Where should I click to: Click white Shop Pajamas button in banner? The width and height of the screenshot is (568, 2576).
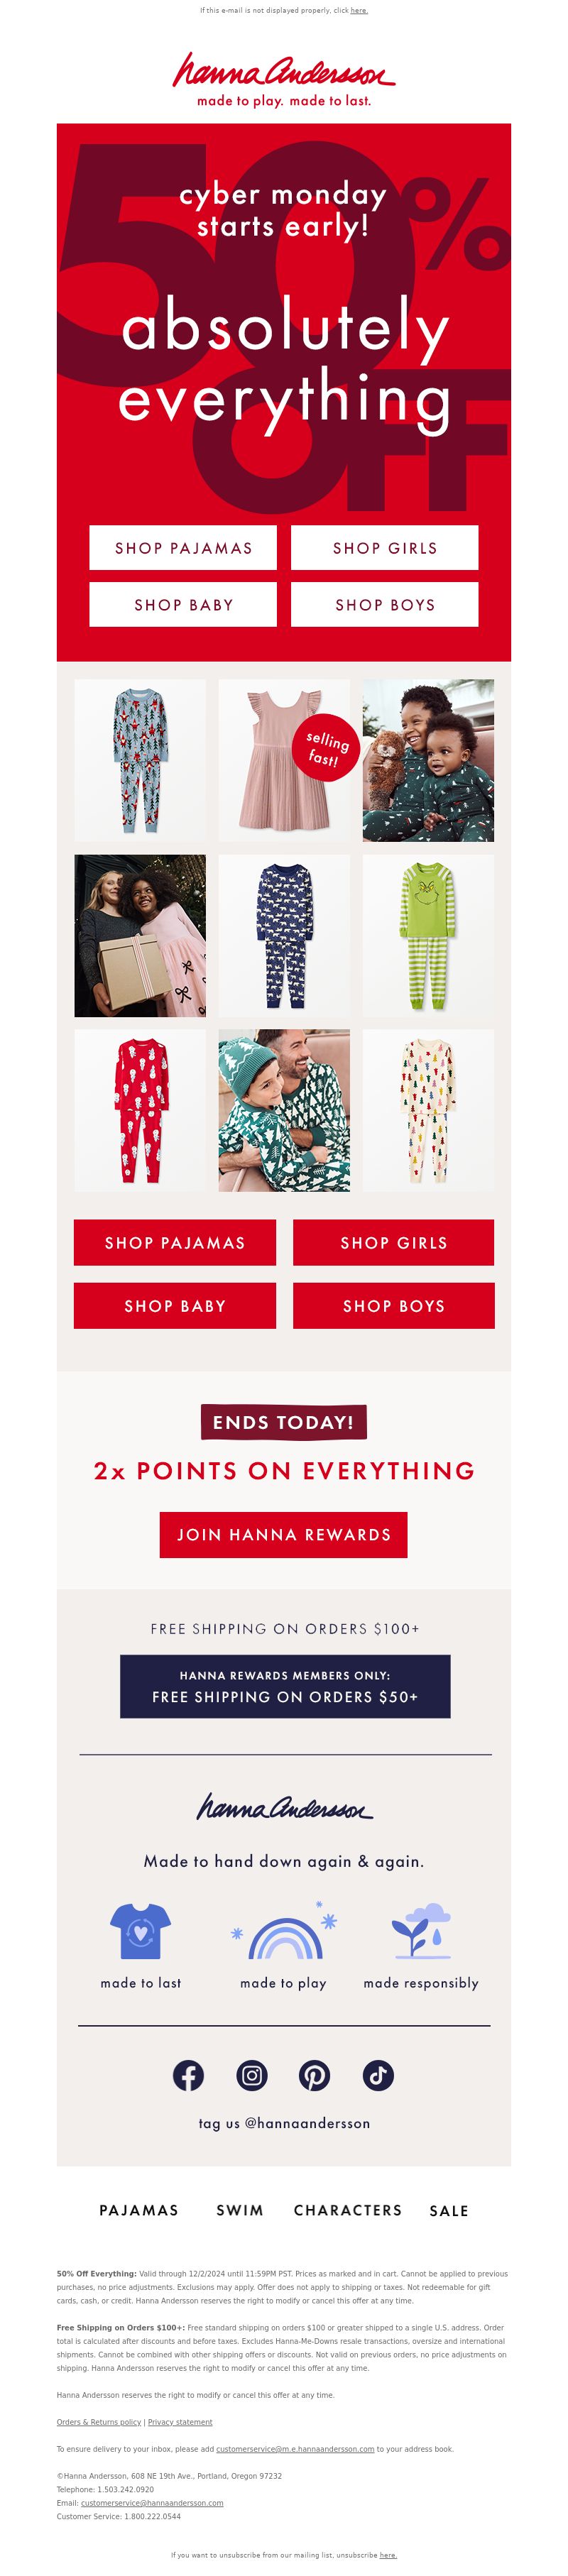[x=183, y=548]
